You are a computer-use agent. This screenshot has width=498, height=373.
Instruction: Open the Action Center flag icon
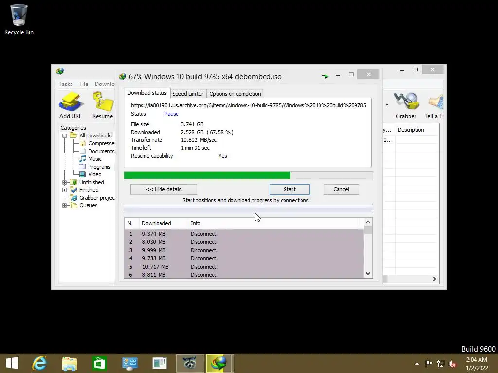point(428,363)
